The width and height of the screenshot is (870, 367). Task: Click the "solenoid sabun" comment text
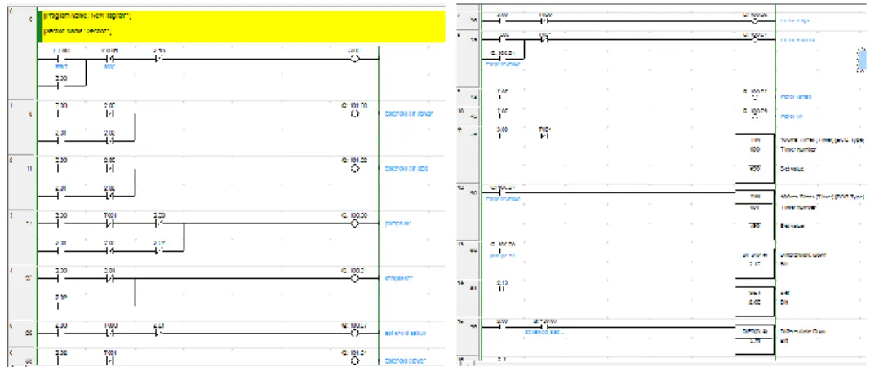coord(405,334)
